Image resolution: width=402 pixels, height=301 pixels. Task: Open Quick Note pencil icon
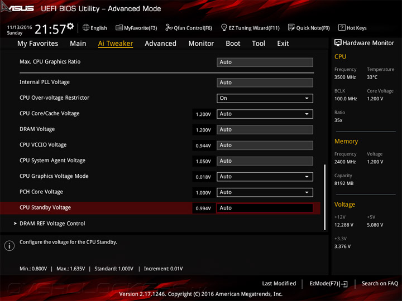tap(291, 27)
